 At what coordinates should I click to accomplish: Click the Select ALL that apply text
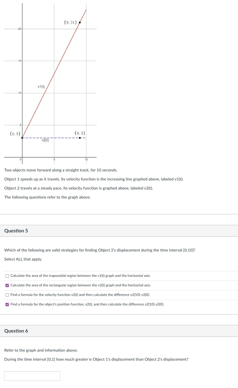click(23, 259)
